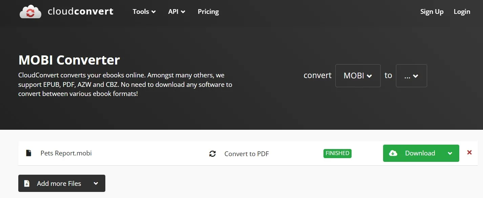This screenshot has height=198, width=483.
Task: Select the Pets Report.mobi file name
Action: (66, 153)
